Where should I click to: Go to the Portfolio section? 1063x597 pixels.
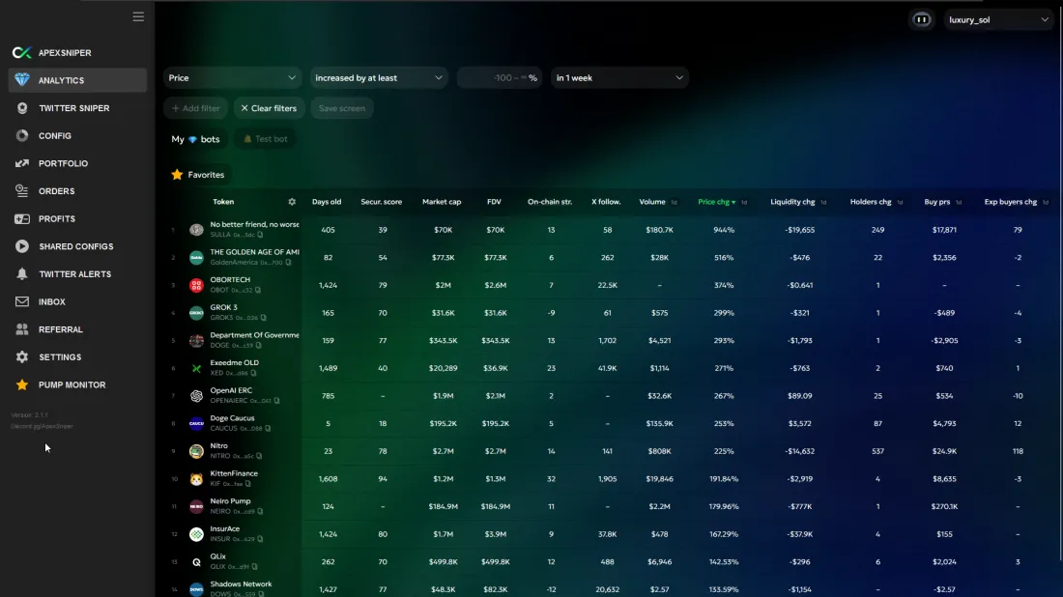pos(63,163)
